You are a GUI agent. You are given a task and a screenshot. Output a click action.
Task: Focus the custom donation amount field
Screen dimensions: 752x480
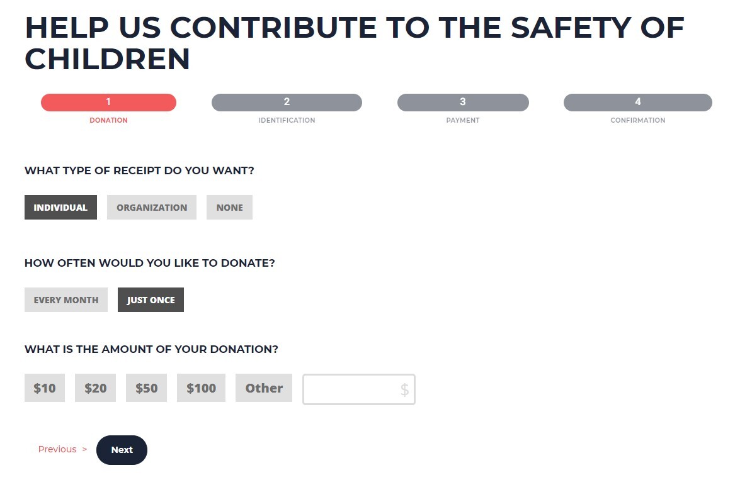click(x=350, y=390)
